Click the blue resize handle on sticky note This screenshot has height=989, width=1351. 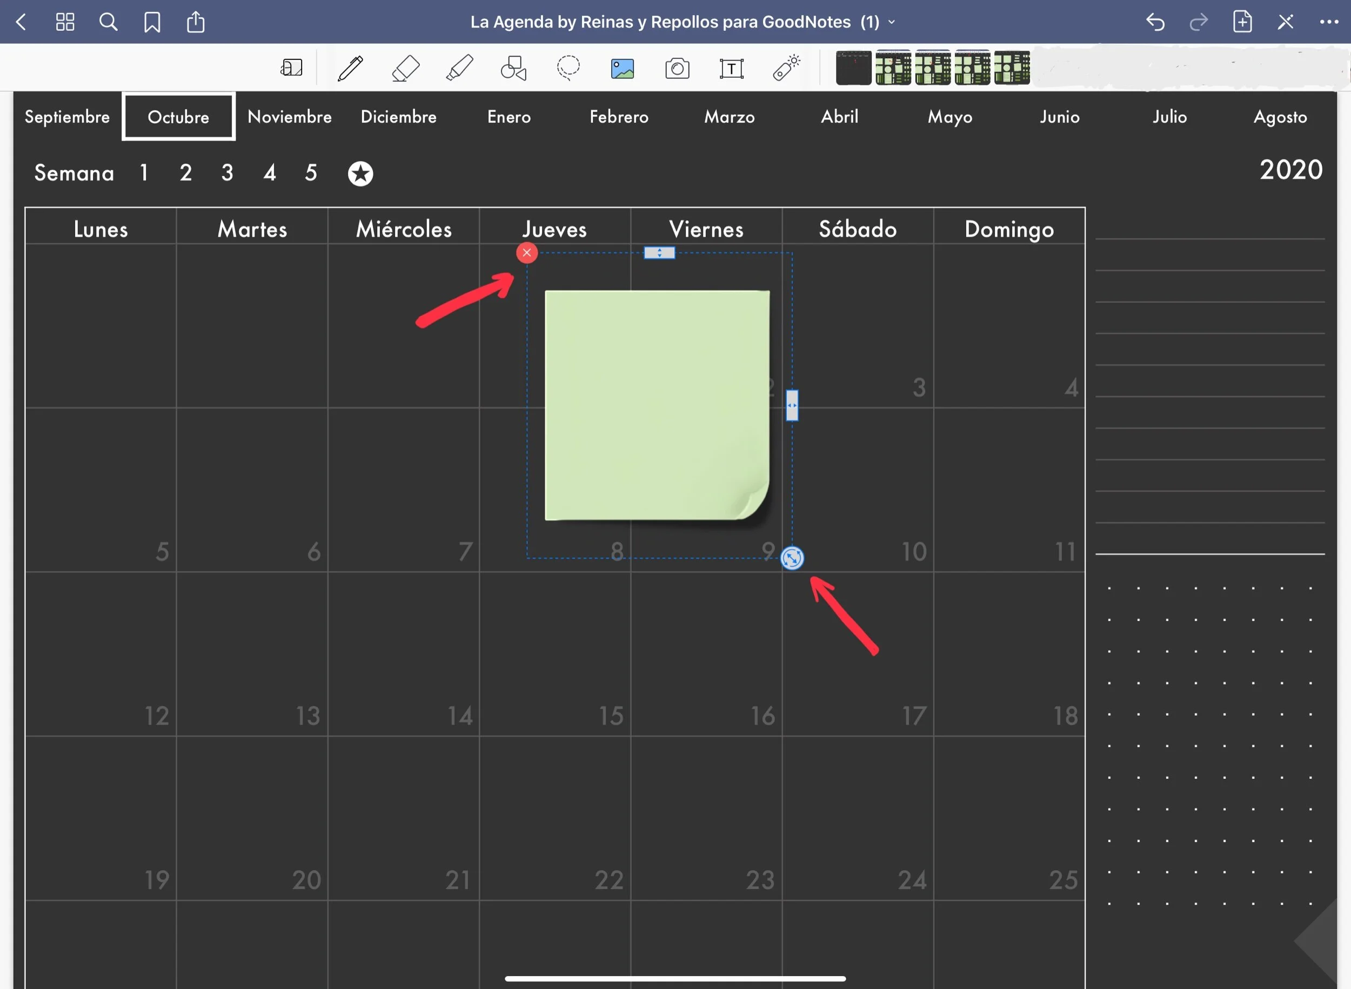click(792, 558)
